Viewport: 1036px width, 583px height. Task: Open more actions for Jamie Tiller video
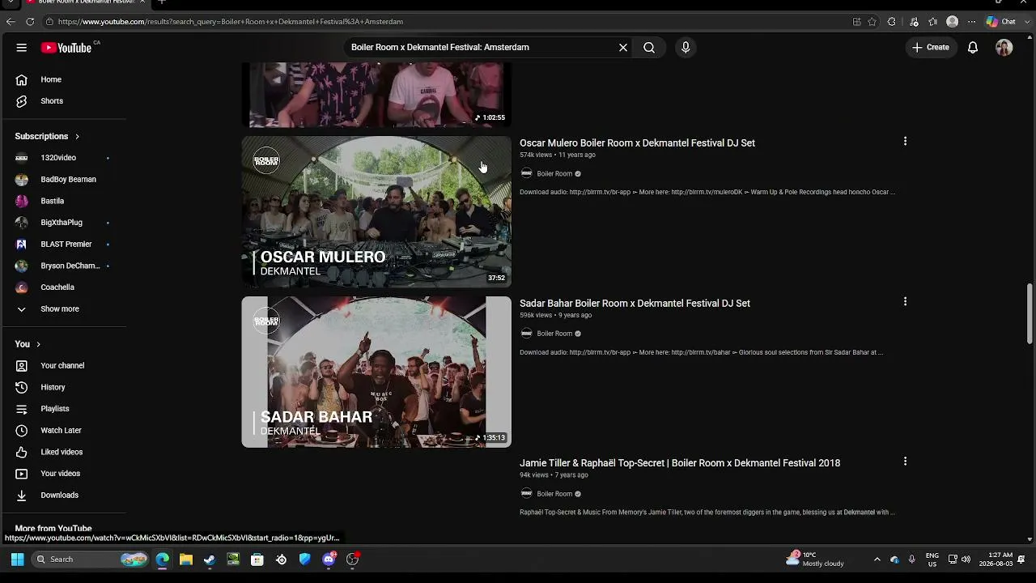[905, 462]
